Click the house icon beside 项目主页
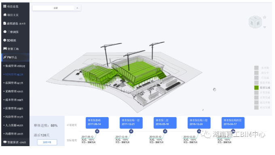The height and width of the screenshot is (155, 275). [x=5, y=15]
